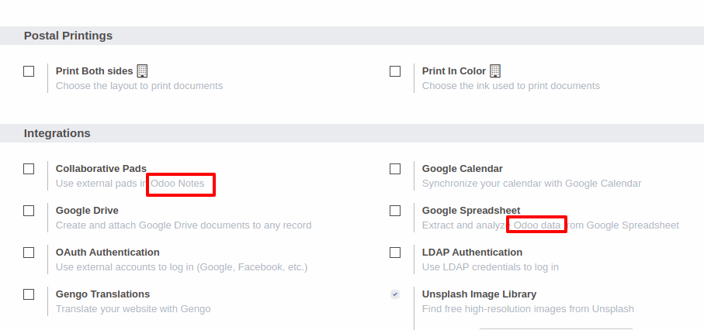Enable Collaborative Pads integration checkbox
The width and height of the screenshot is (704, 330).
tap(29, 169)
